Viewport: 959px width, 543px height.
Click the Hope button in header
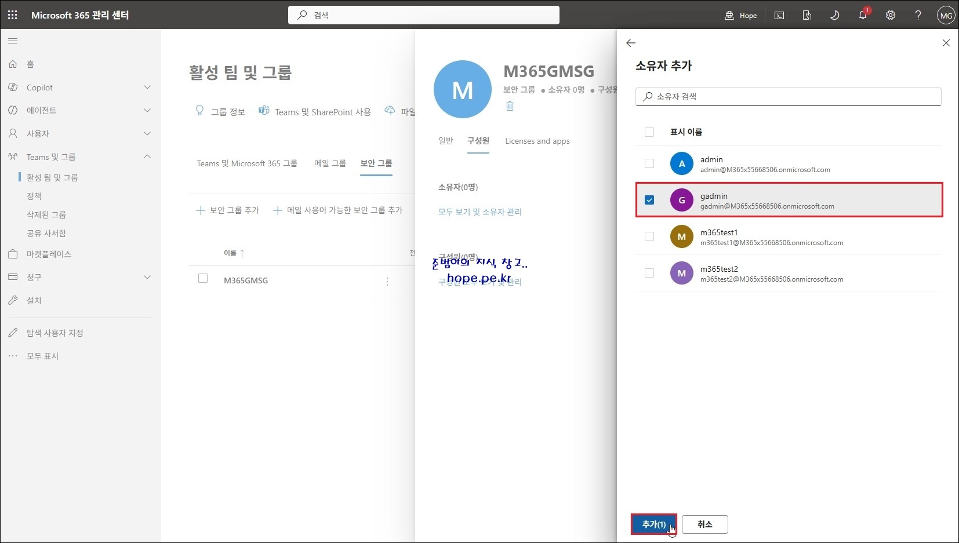741,15
